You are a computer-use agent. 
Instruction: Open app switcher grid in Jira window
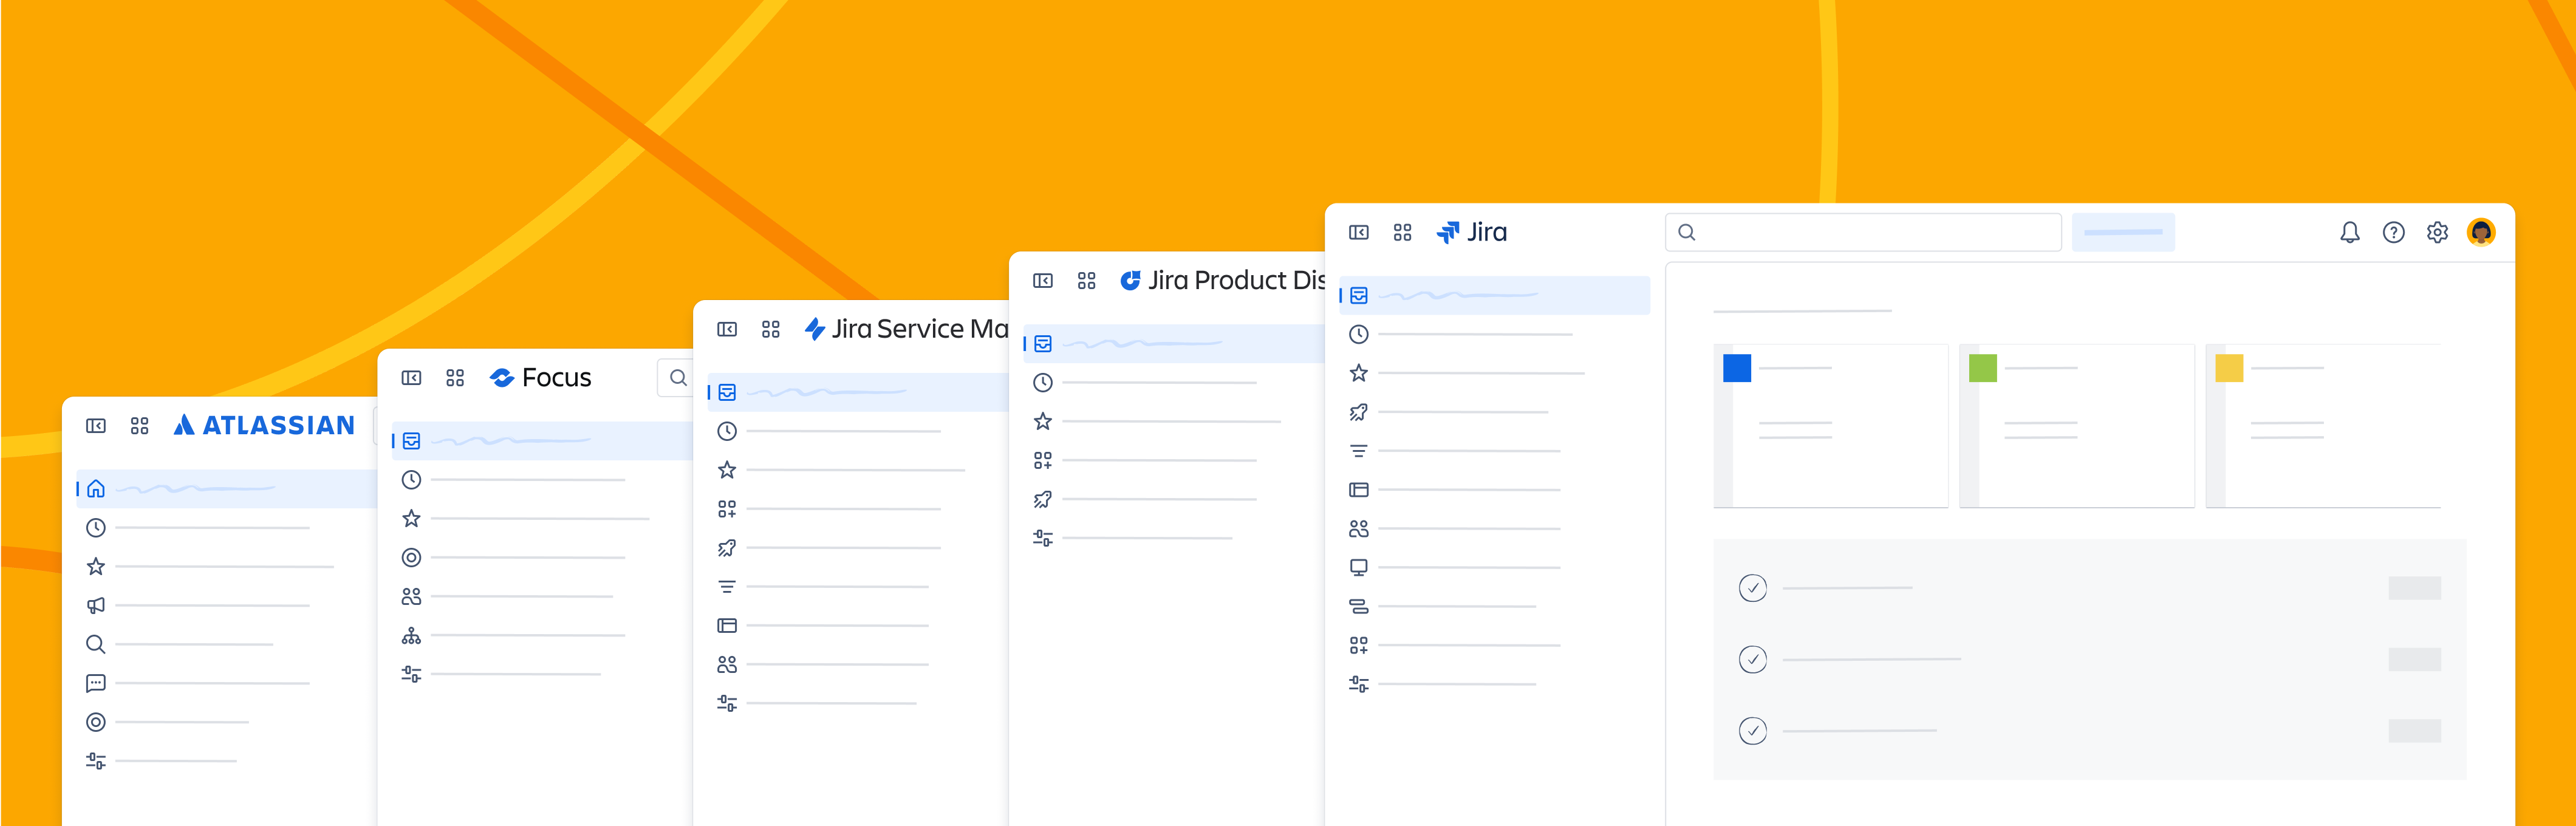[1402, 232]
